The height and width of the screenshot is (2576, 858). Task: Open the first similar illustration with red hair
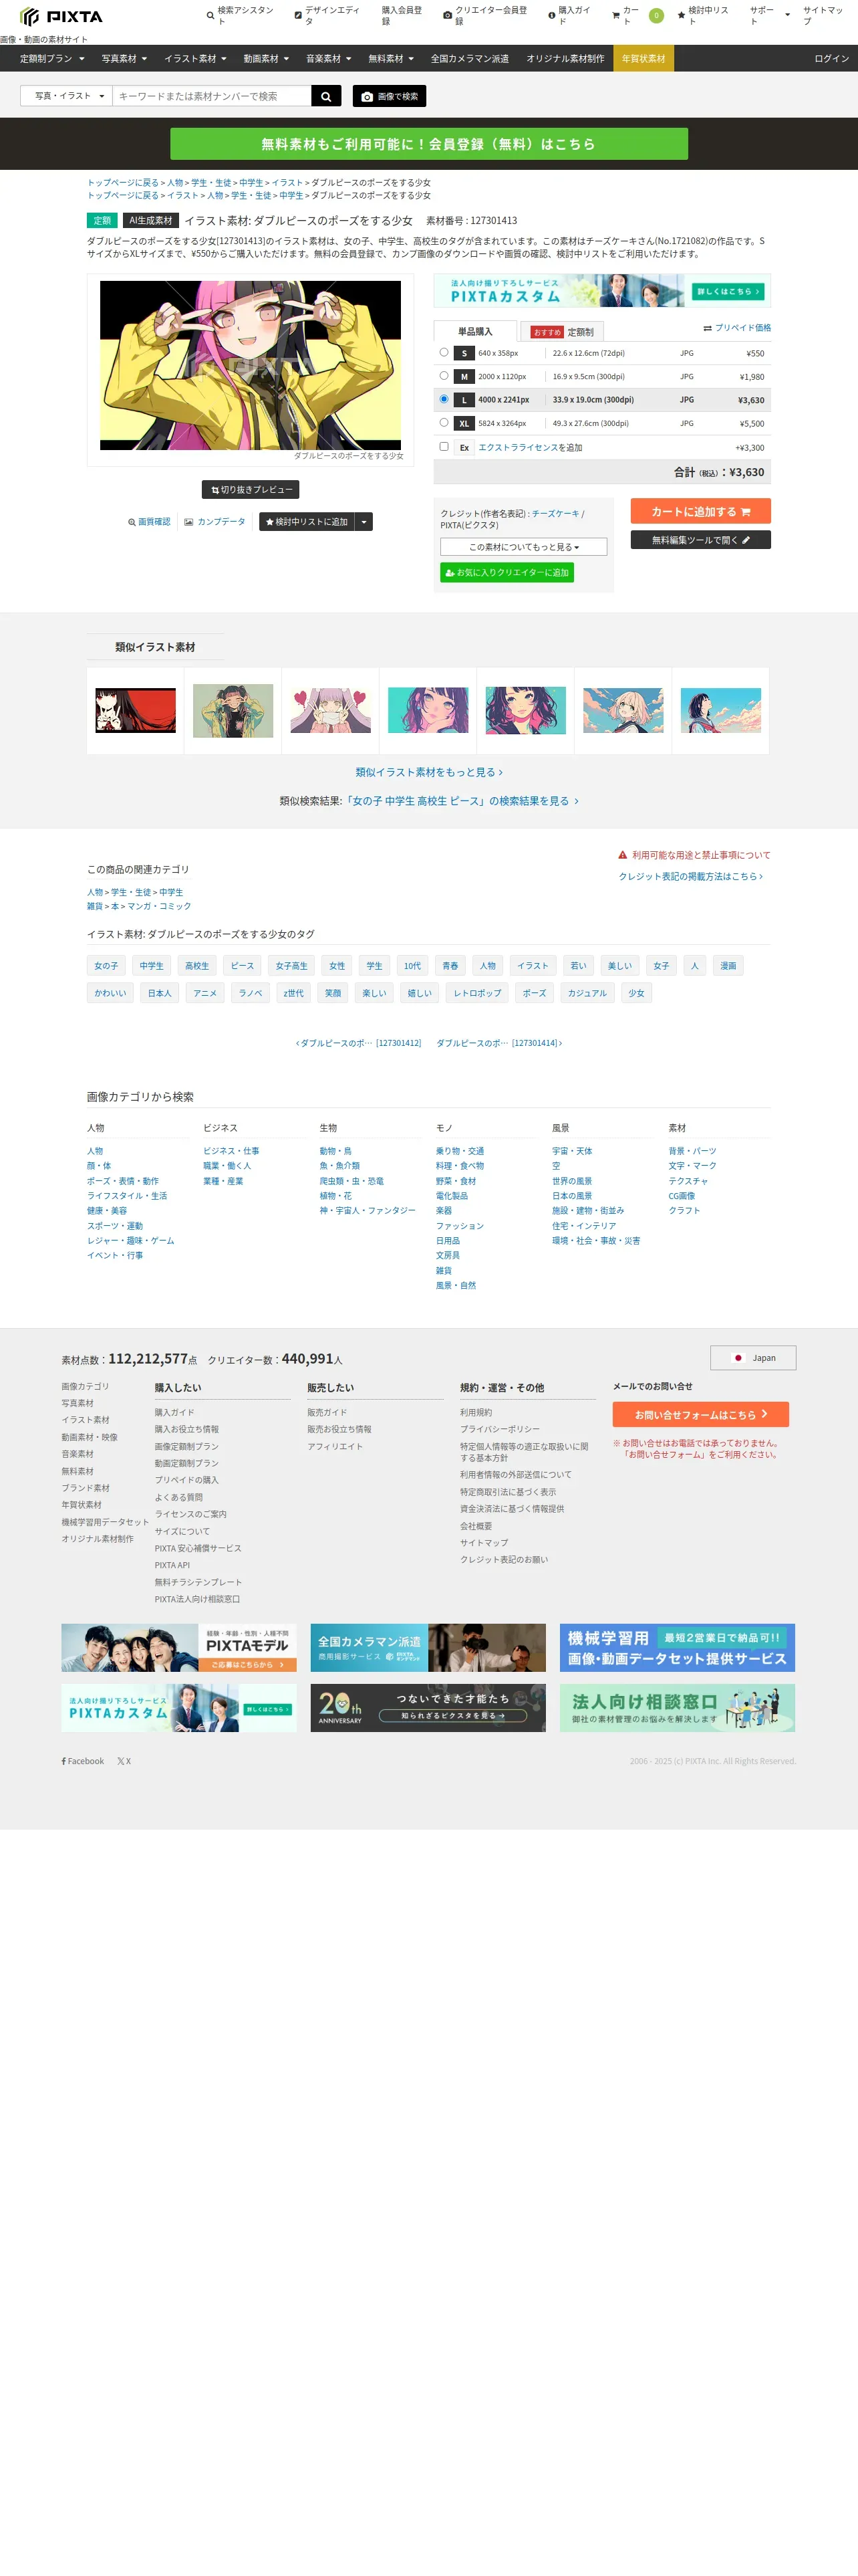pos(136,711)
